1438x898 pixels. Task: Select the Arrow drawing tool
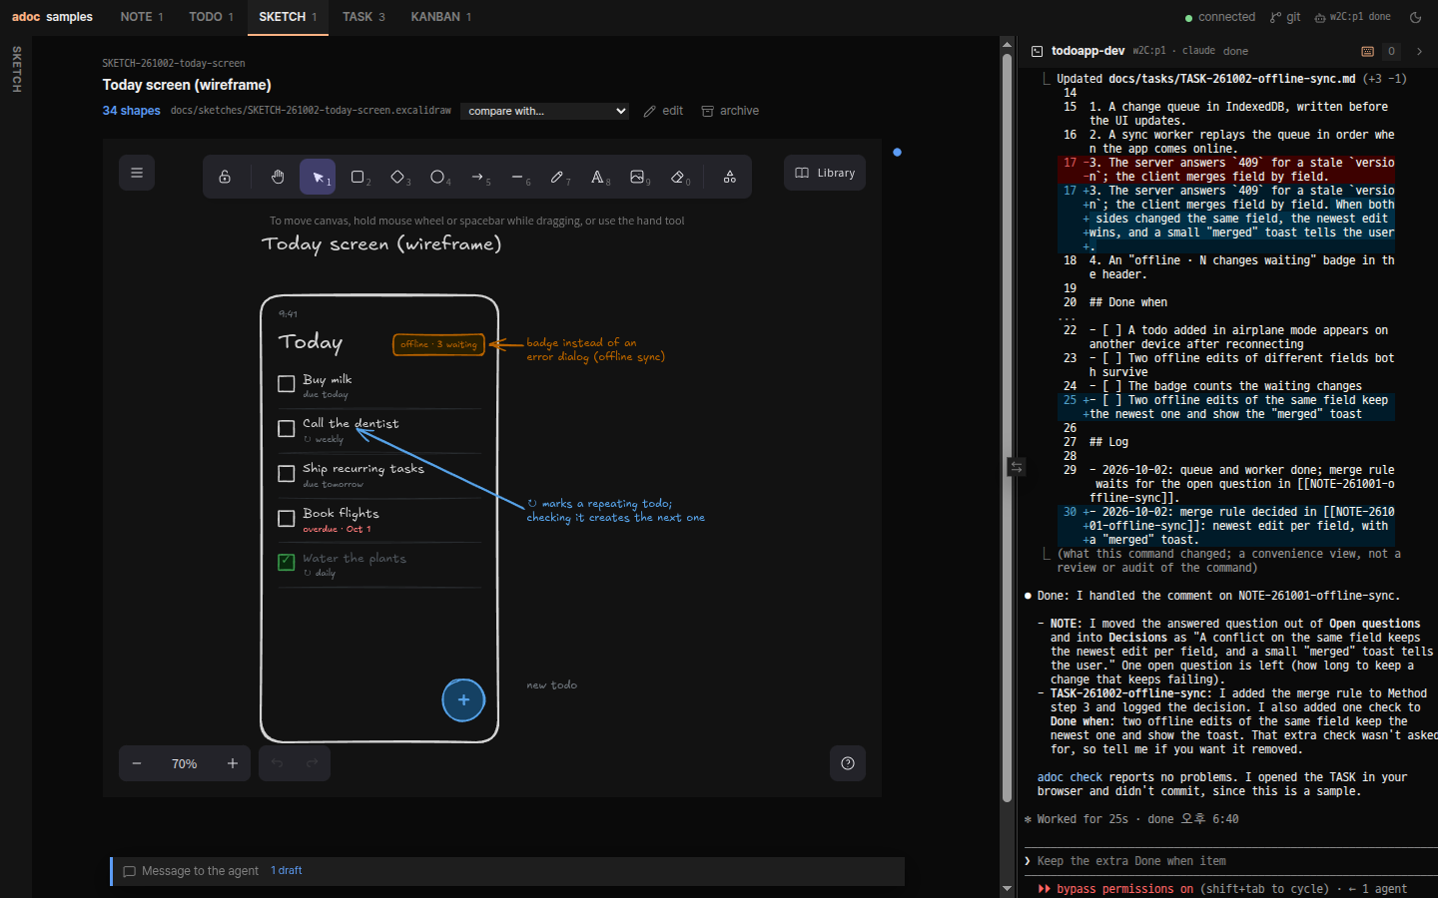(x=477, y=177)
